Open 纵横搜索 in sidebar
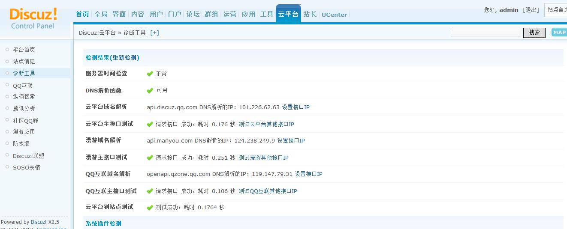The width and height of the screenshot is (567, 229). point(24,96)
